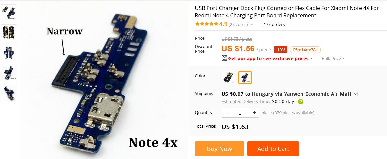Select the highlighted Note 4x color option
387x159 pixels.
coord(245,78)
